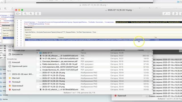182x102 pixels.
Task: Select Спб statement_408 pdf file
Action: point(60,67)
